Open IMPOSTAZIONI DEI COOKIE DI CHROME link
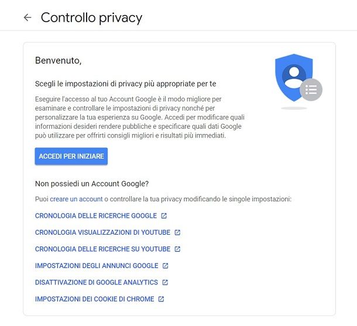This screenshot has width=357, height=326. pyautogui.click(x=94, y=299)
